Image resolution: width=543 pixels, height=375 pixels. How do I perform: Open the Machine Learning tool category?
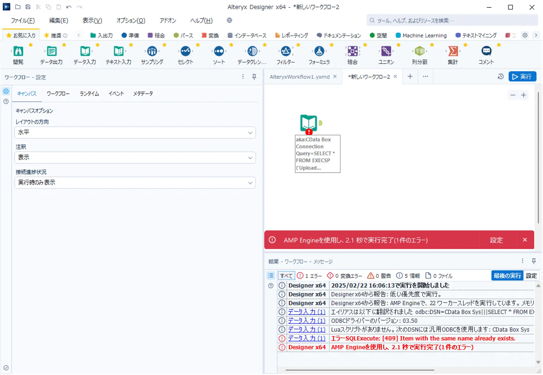[x=421, y=35]
